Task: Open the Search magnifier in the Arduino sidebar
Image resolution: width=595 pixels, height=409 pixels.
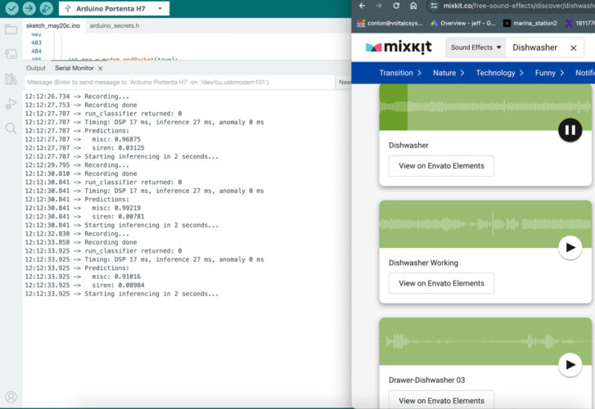Action: [x=11, y=128]
